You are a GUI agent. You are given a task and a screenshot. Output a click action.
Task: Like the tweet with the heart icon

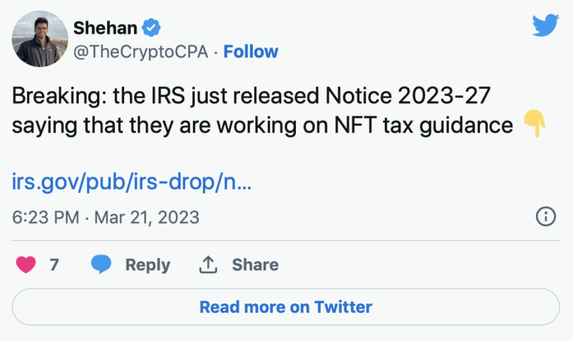(x=26, y=265)
